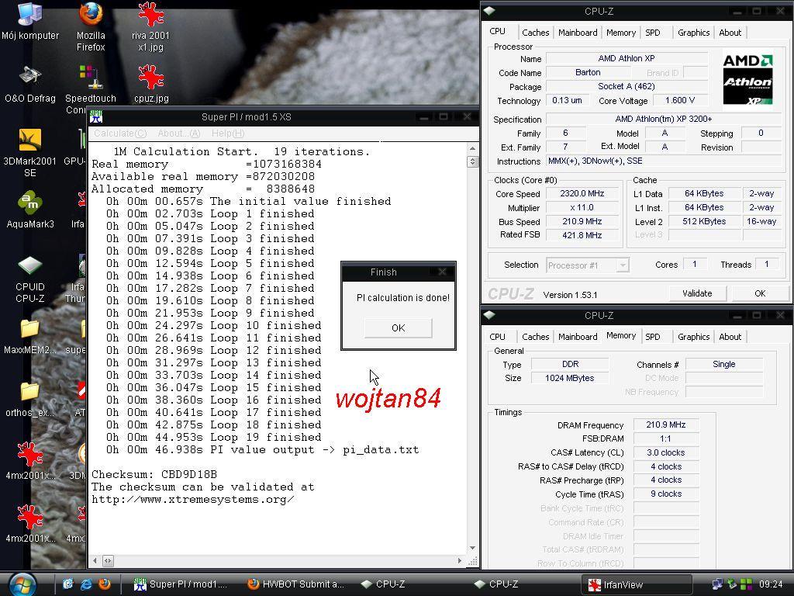Click Core Speed value 2320.0 MHz
The width and height of the screenshot is (794, 596).
[582, 193]
